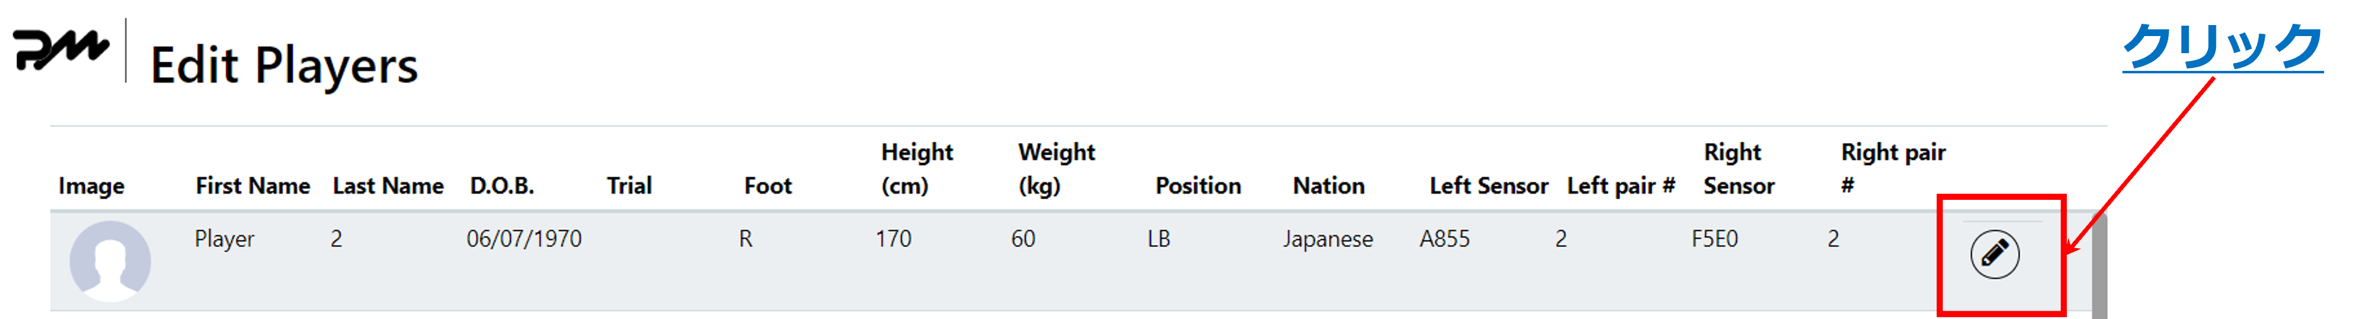Click the pencil edit icon for Player 2

[1994, 254]
